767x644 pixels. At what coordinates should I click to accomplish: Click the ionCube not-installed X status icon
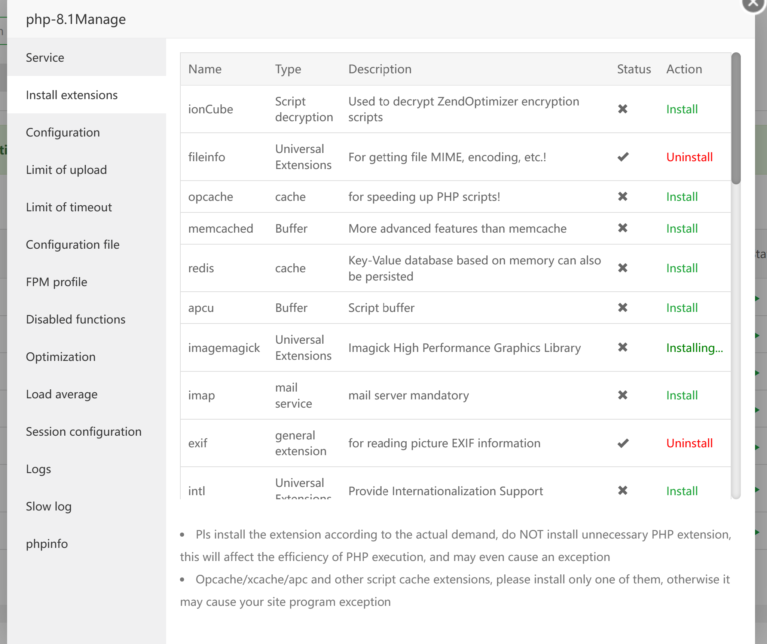[x=623, y=109]
